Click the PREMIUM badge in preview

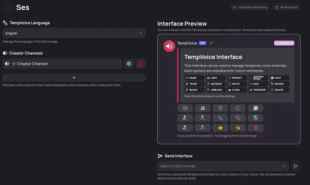coord(284,43)
